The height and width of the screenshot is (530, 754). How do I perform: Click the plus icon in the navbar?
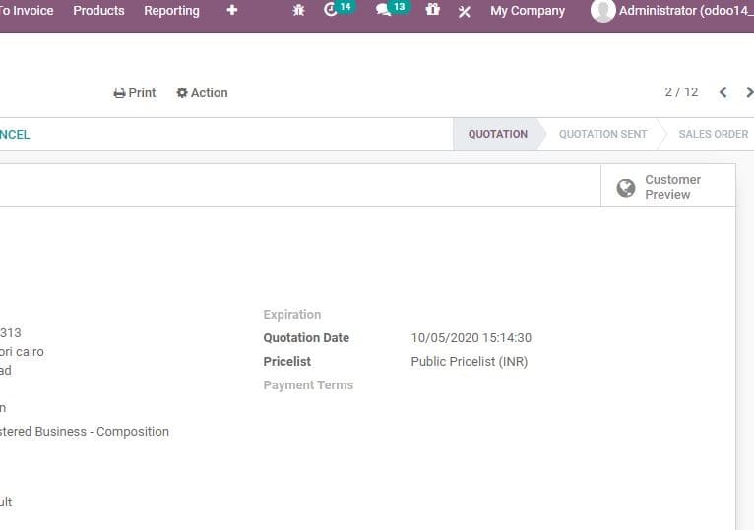232,11
